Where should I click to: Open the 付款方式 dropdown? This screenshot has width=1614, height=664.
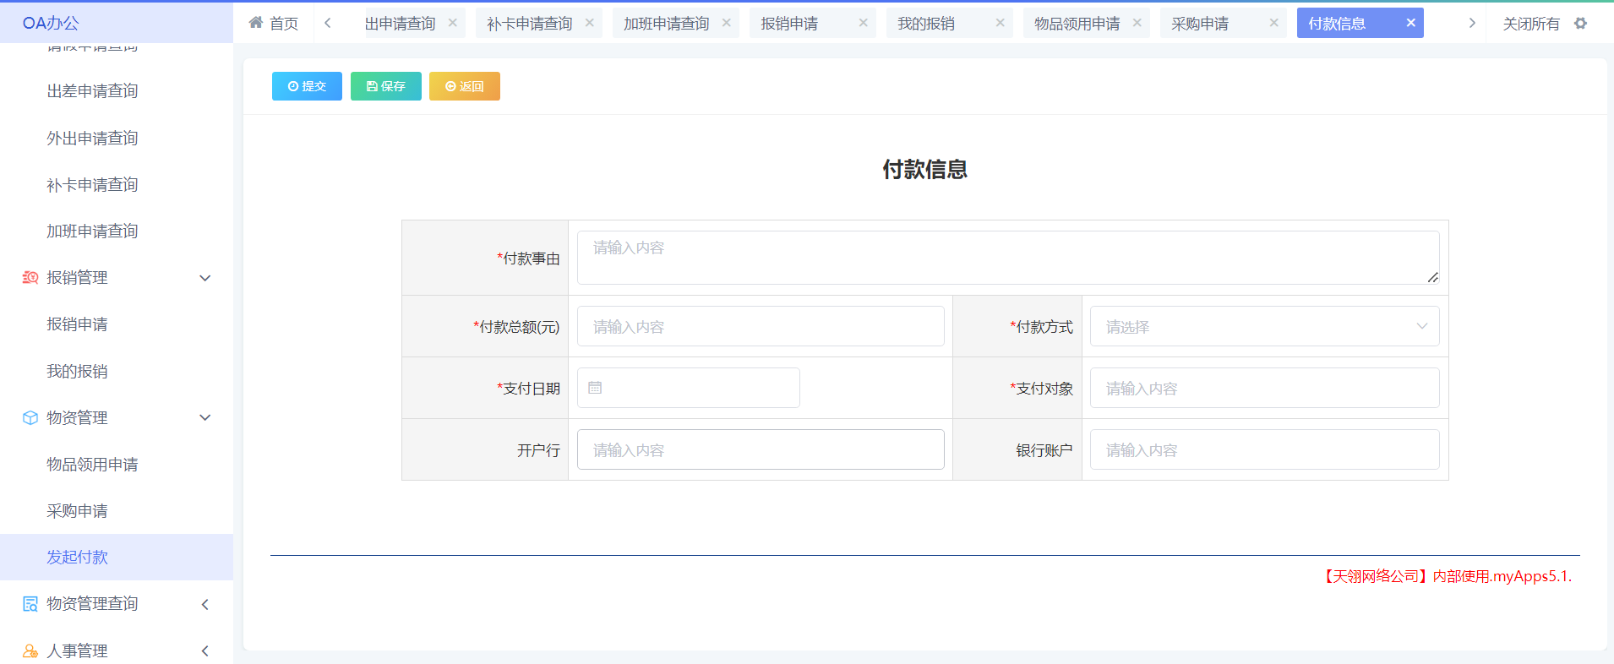point(1264,327)
